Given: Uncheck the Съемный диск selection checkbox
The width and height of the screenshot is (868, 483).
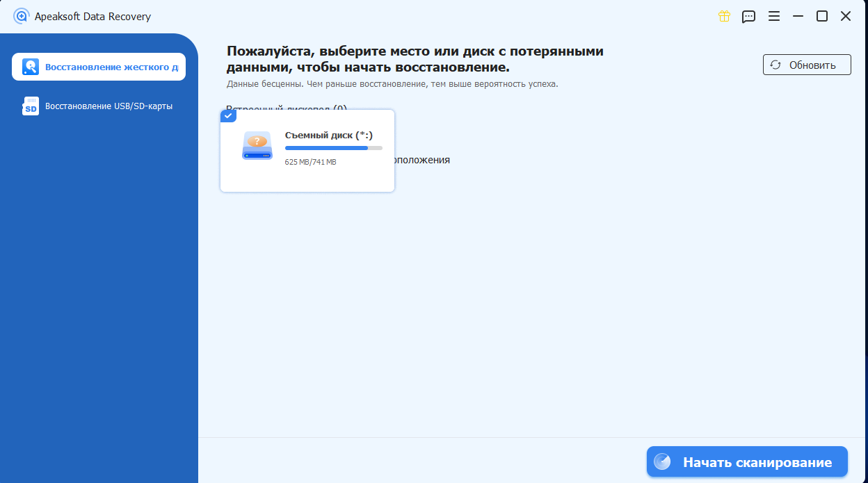Looking at the screenshot, I should pyautogui.click(x=228, y=115).
